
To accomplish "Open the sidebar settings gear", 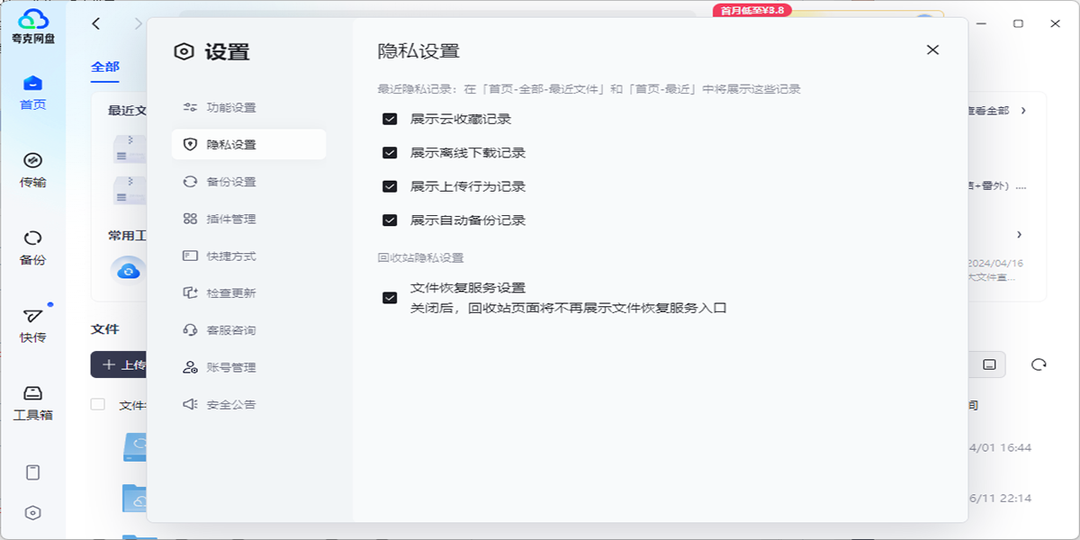I will pyautogui.click(x=34, y=512).
